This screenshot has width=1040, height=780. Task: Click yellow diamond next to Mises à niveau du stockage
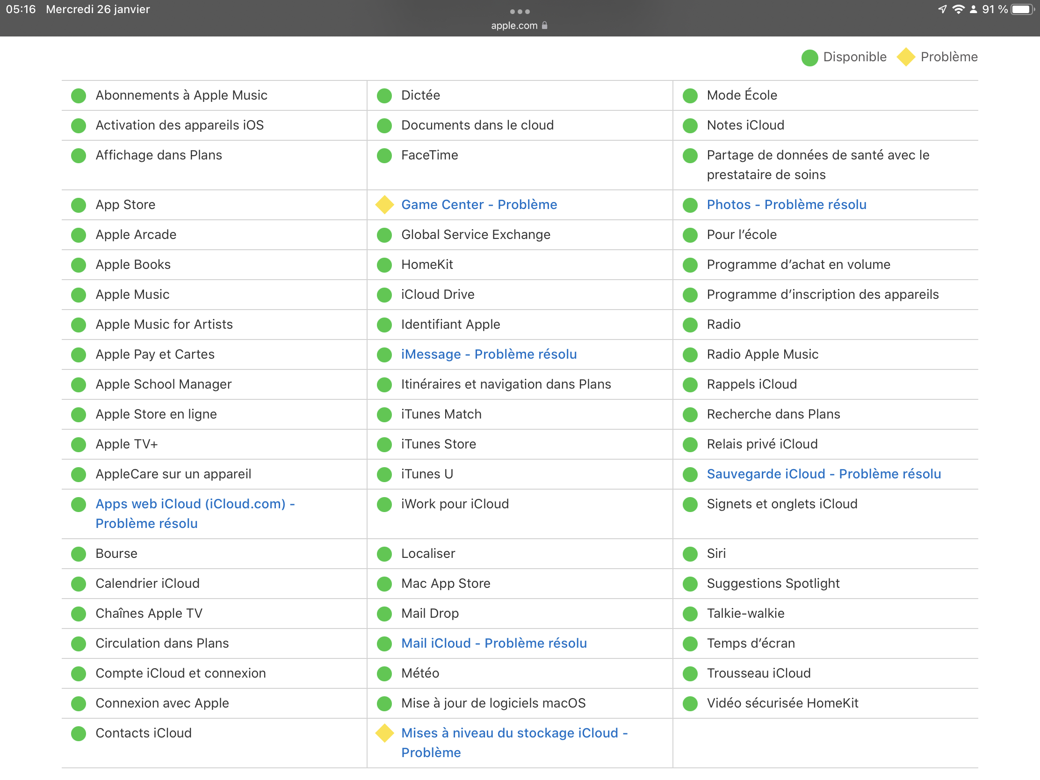(384, 733)
